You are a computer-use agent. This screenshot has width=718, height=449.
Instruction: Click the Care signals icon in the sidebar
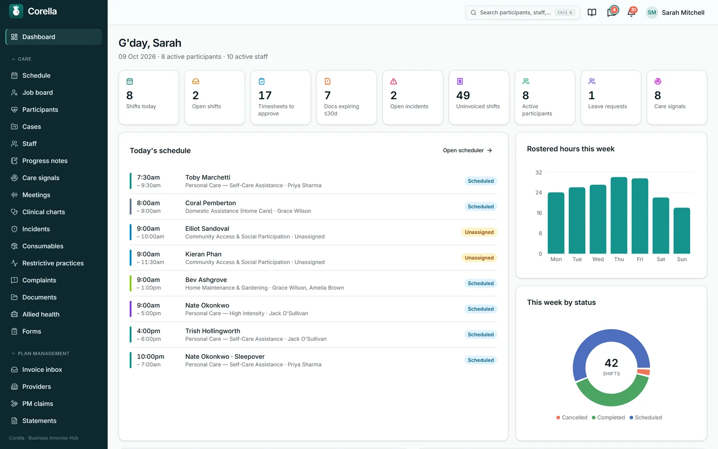[x=14, y=178]
